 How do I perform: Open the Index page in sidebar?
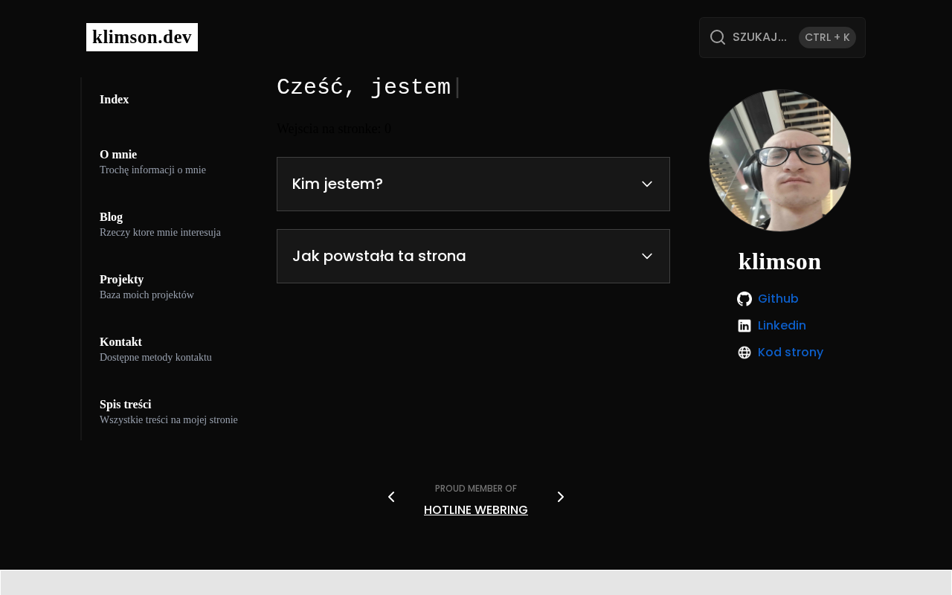click(115, 100)
